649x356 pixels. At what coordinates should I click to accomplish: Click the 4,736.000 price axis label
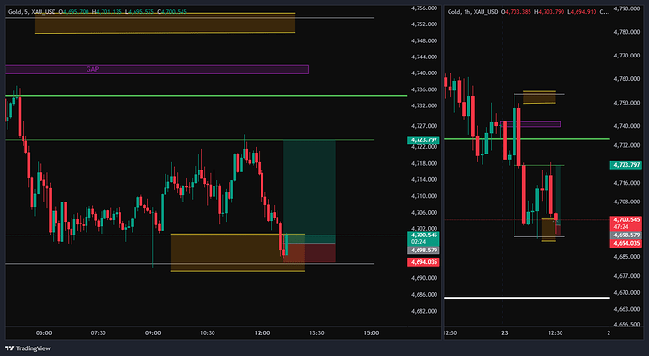[x=424, y=89]
